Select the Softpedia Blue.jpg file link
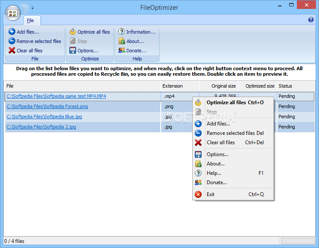The height and width of the screenshot is (248, 319). click(44, 117)
